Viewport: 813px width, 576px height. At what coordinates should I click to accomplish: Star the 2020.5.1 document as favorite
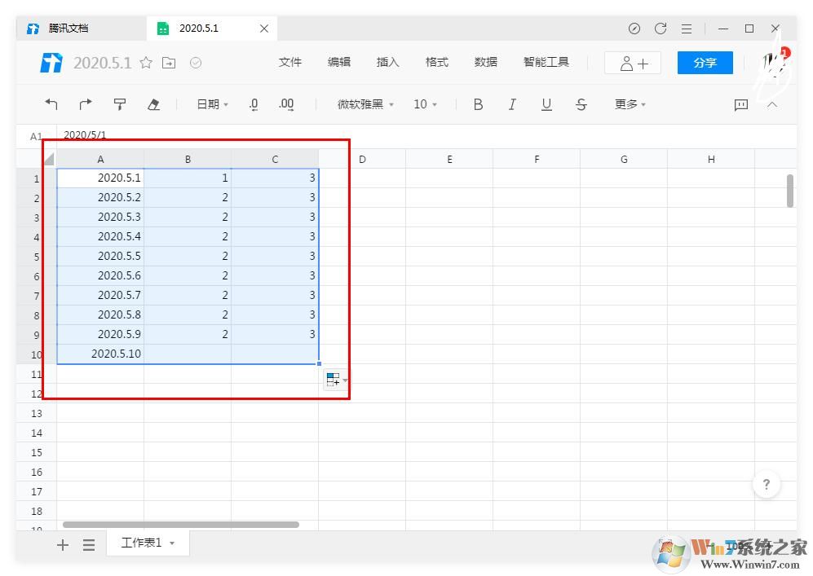(145, 62)
